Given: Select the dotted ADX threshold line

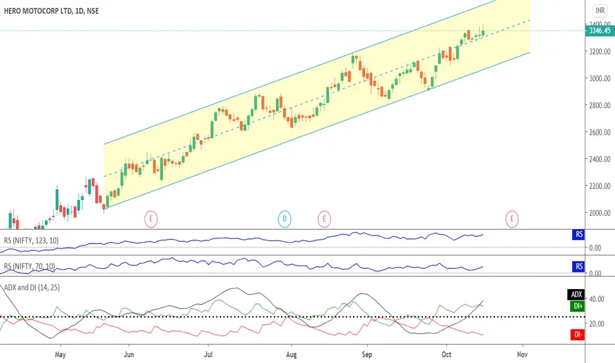Looking at the screenshot, I should point(292,317).
